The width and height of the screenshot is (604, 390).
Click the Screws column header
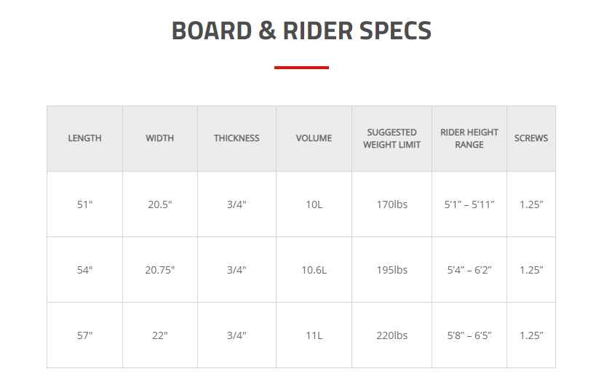point(531,138)
